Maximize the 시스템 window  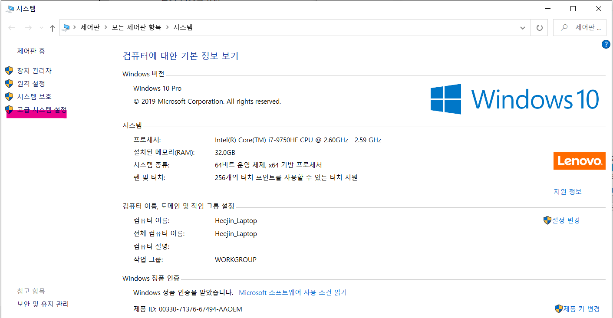pyautogui.click(x=573, y=9)
